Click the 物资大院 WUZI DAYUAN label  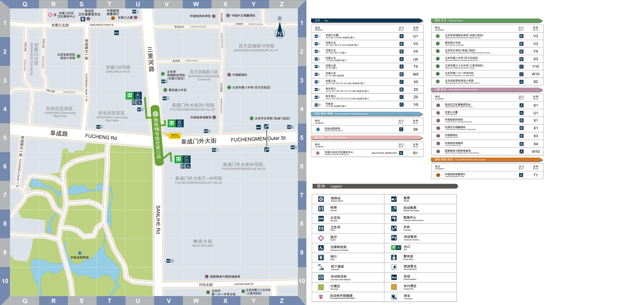[x=203, y=243]
